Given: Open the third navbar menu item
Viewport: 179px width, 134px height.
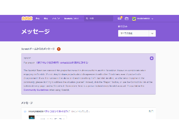Looking at the screenshot, I should (56, 19).
